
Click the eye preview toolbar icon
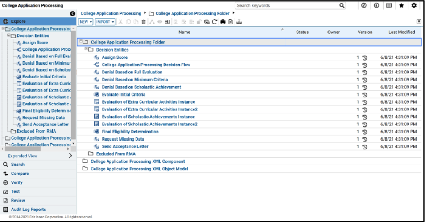(x=160, y=22)
